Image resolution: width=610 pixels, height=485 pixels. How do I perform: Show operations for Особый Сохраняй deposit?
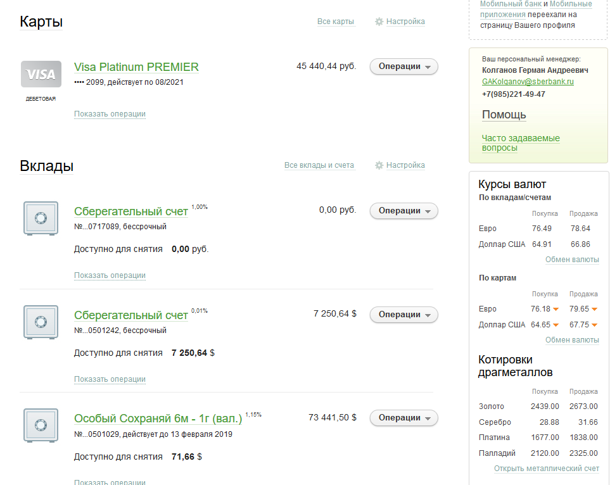pos(110,482)
